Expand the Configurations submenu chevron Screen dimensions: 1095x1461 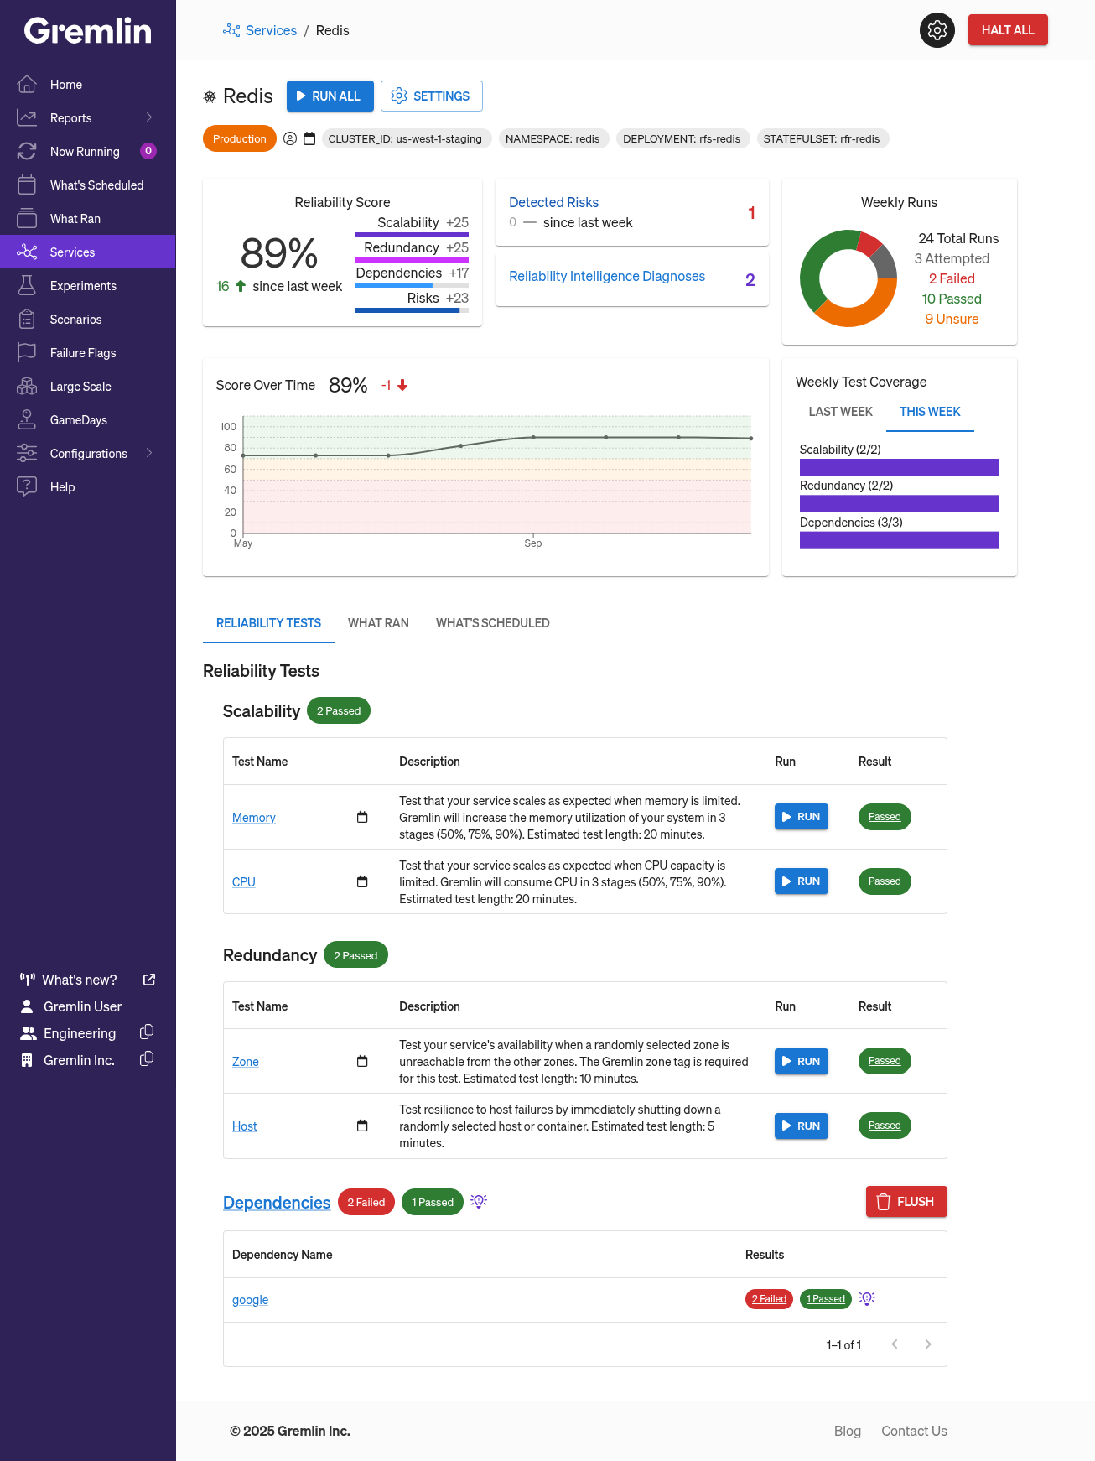pos(149,453)
